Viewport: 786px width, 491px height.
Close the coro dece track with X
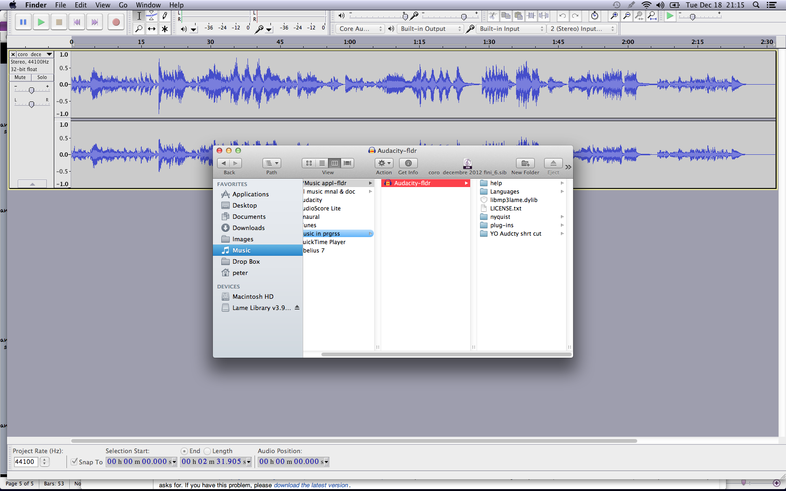(13, 54)
